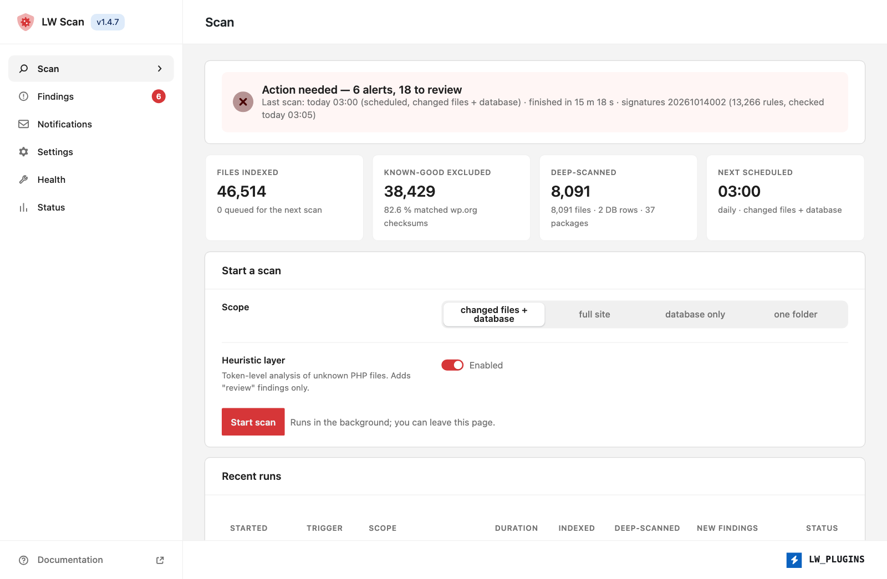The width and height of the screenshot is (887, 579).
Task: Start scan with the red button
Action: (253, 422)
